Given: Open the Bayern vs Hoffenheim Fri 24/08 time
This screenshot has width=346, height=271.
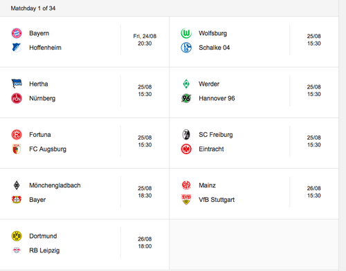Looking at the screenshot, I should [145, 40].
